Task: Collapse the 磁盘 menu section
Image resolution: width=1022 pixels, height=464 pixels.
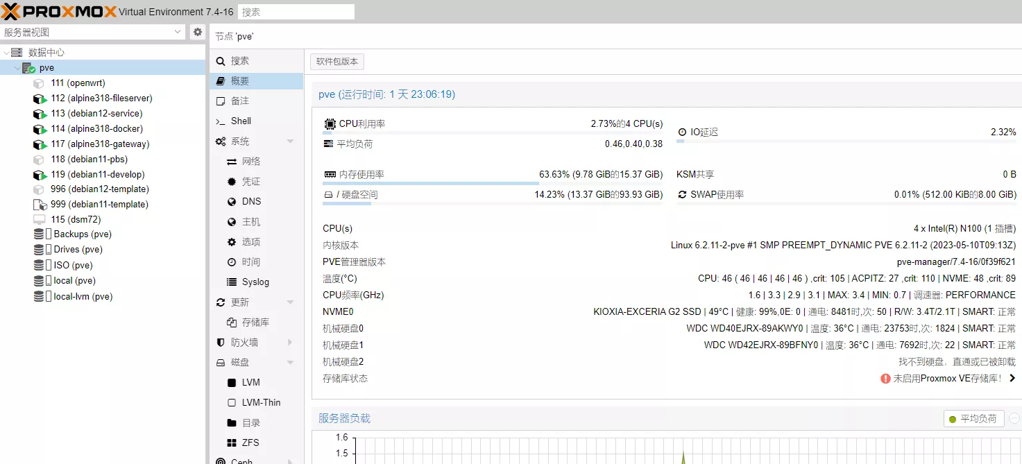Action: point(290,363)
